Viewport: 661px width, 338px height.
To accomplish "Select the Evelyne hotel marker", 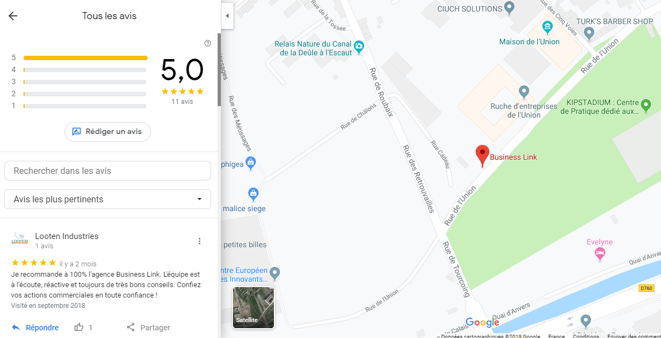I will tap(600, 254).
